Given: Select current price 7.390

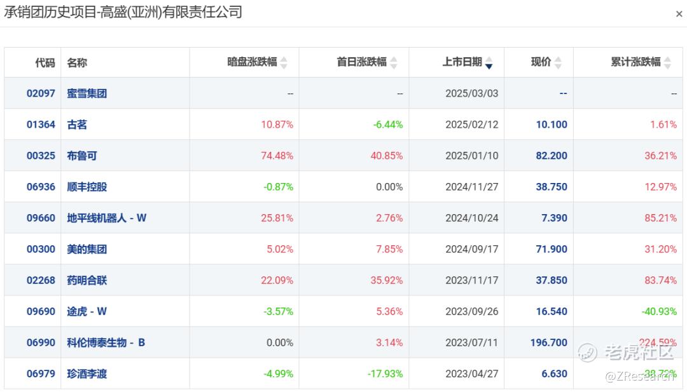Looking at the screenshot, I should (x=554, y=218).
